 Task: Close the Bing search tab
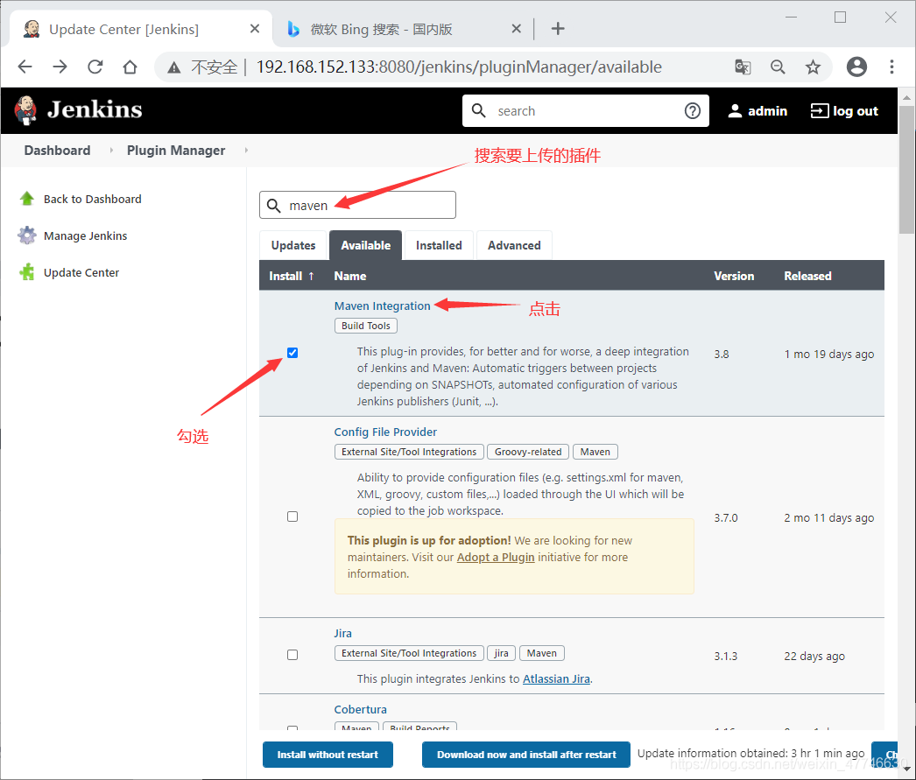tap(517, 29)
